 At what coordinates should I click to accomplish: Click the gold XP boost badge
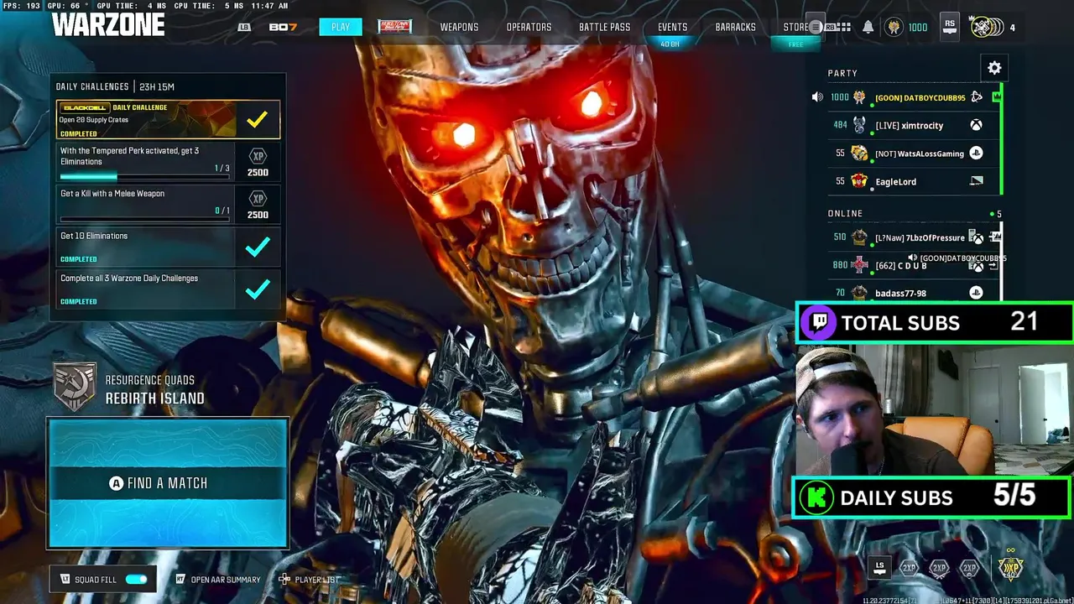(x=1010, y=567)
